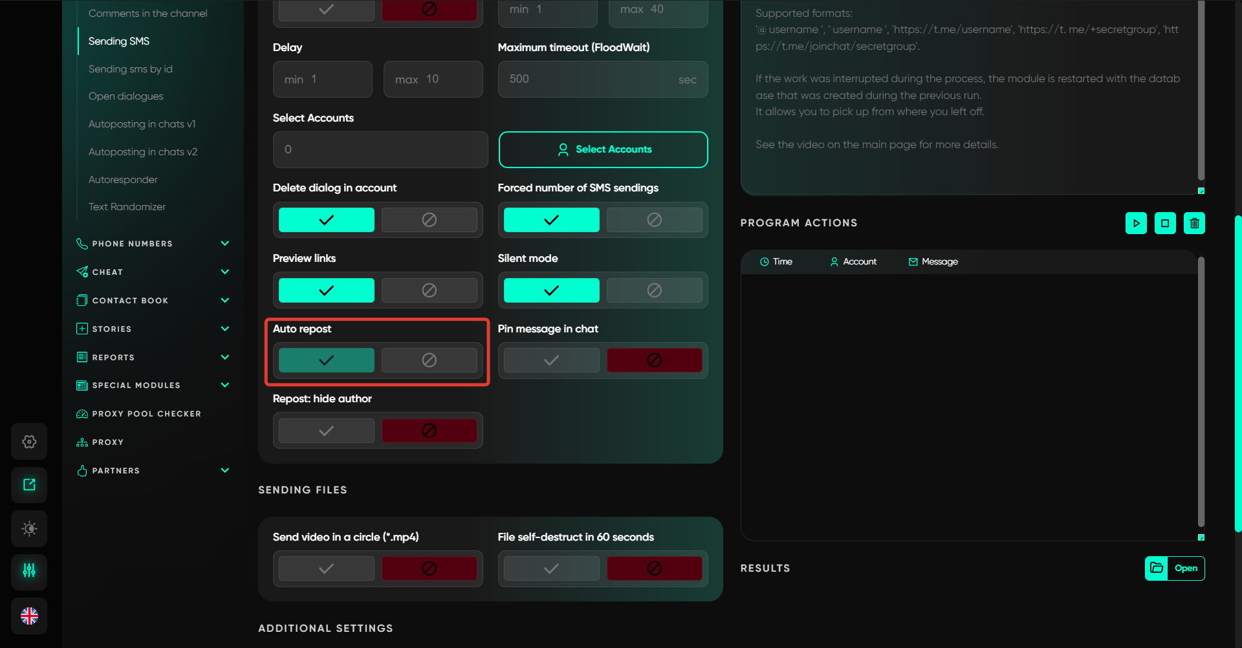Screen dimensions: 1242x648
Task: Open the settings gear icon in left sidebar
Action: (29, 442)
